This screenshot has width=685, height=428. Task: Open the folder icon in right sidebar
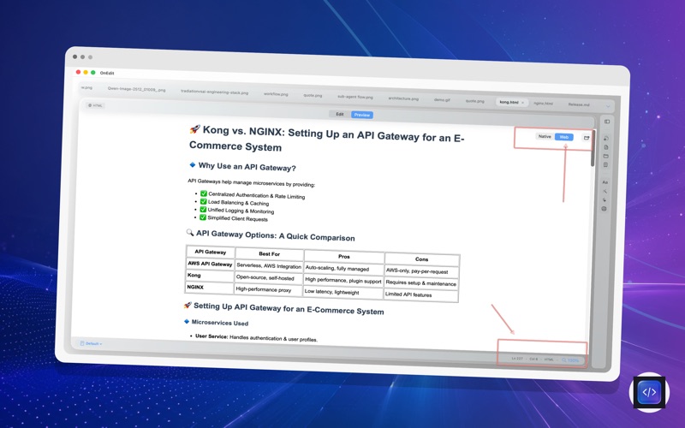(x=606, y=156)
